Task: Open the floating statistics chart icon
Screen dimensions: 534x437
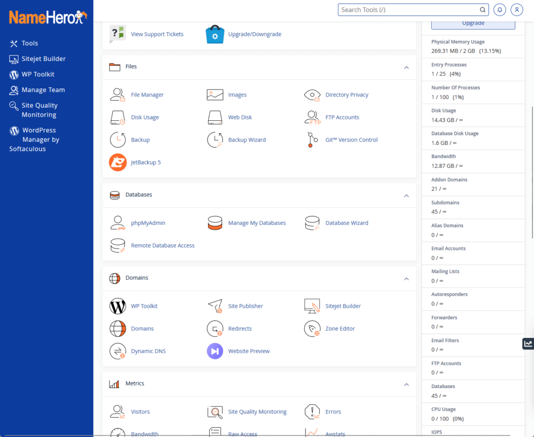Action: pyautogui.click(x=528, y=343)
